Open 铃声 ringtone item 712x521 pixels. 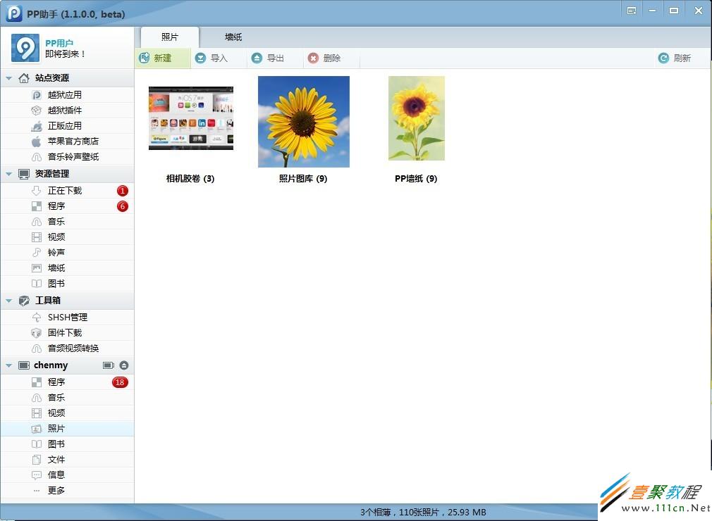point(67,252)
